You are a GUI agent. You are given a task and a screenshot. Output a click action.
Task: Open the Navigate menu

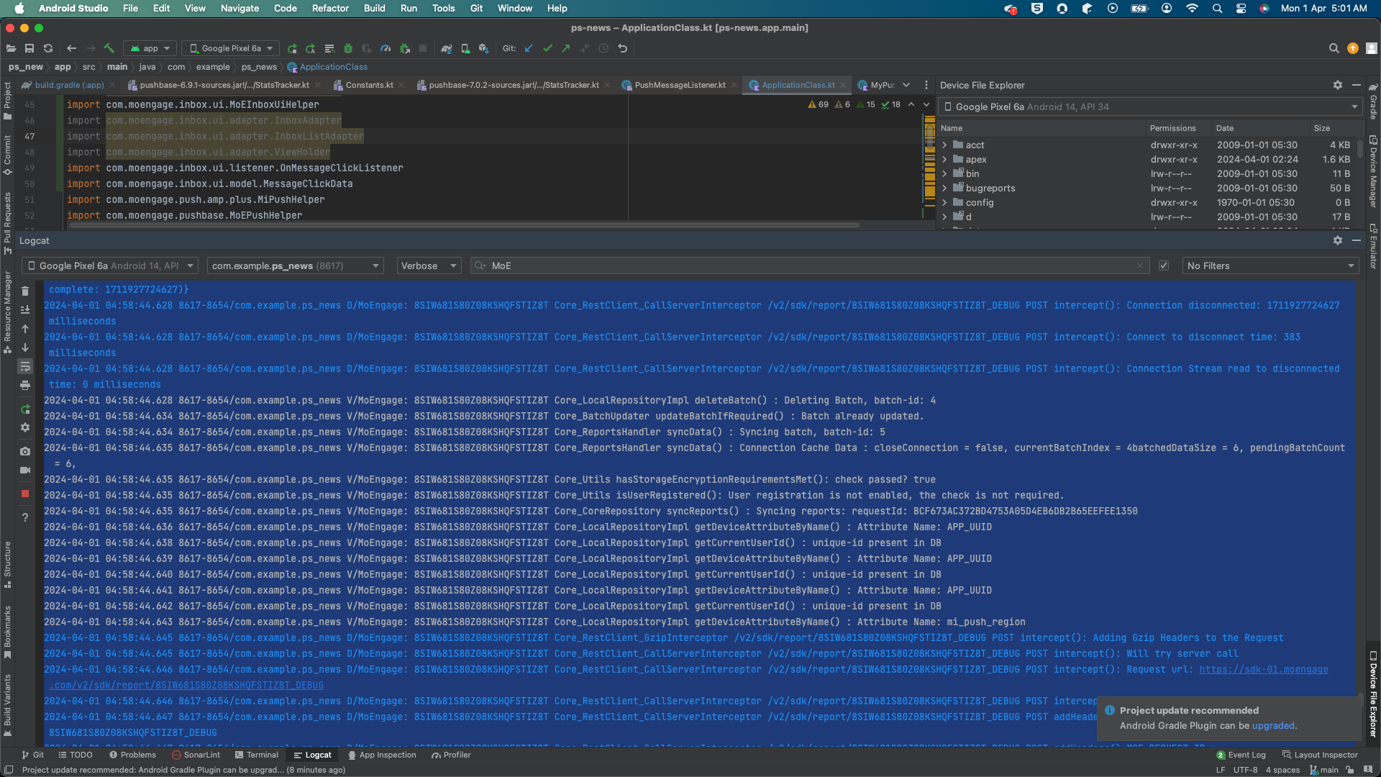[x=240, y=8]
